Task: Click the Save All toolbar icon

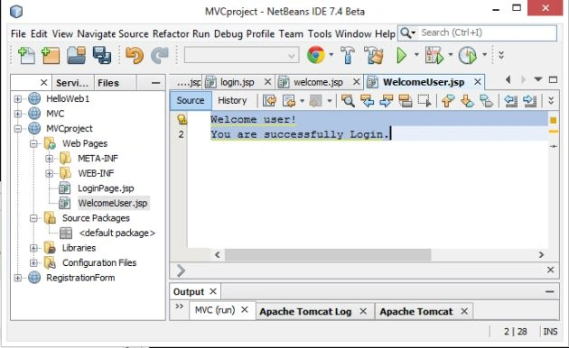Action: (101, 56)
